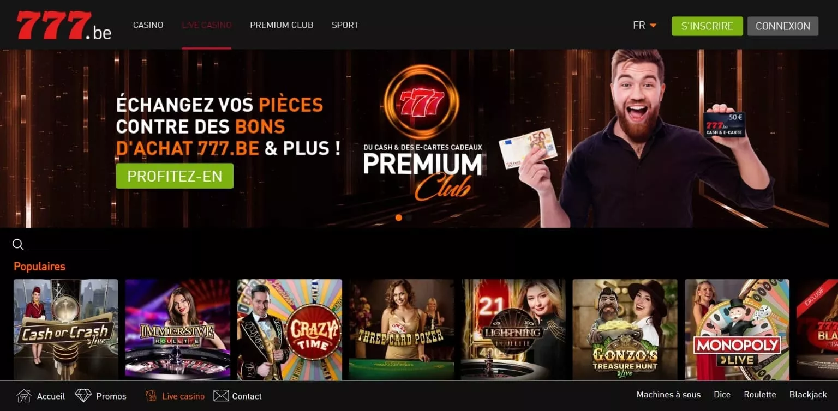This screenshot has height=411, width=838.
Task: Open Accueil home icon in bottom bar
Action: pos(24,396)
